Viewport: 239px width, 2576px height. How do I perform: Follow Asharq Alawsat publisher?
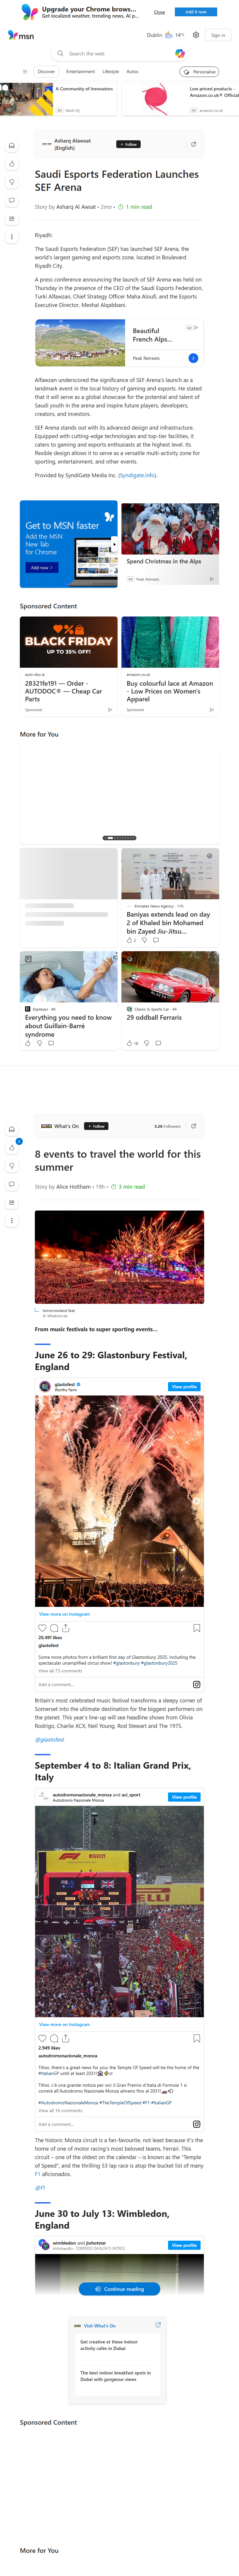[x=128, y=144]
